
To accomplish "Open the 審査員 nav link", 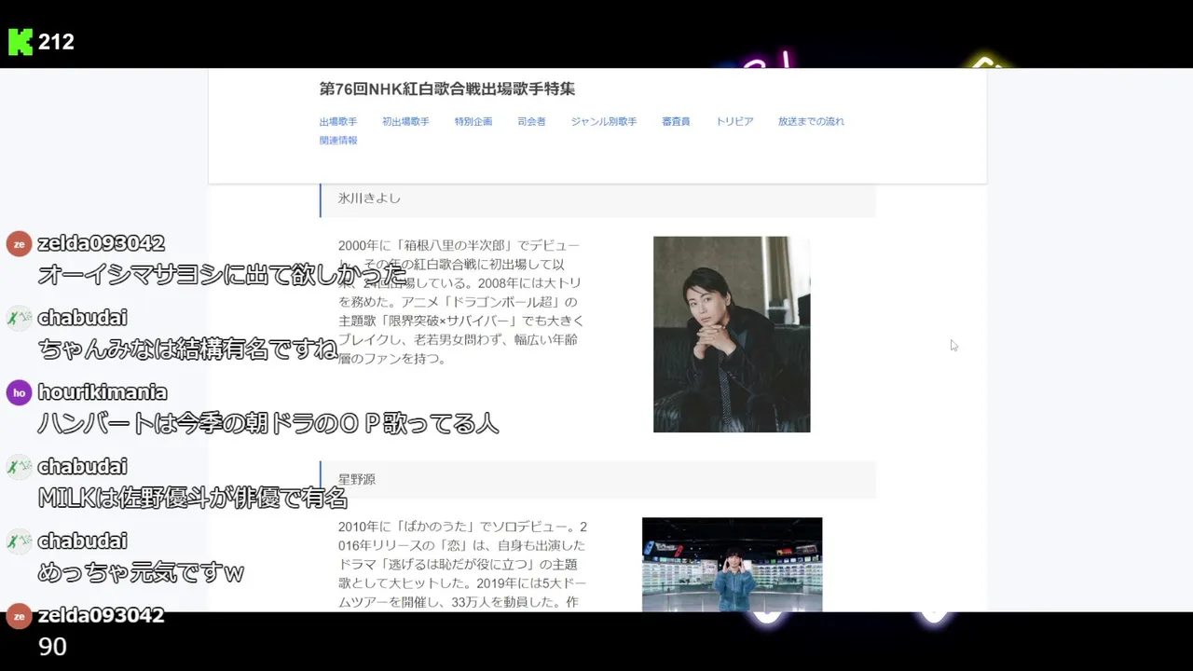I will tap(676, 121).
